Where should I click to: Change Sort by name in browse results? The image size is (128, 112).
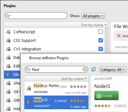74,79
